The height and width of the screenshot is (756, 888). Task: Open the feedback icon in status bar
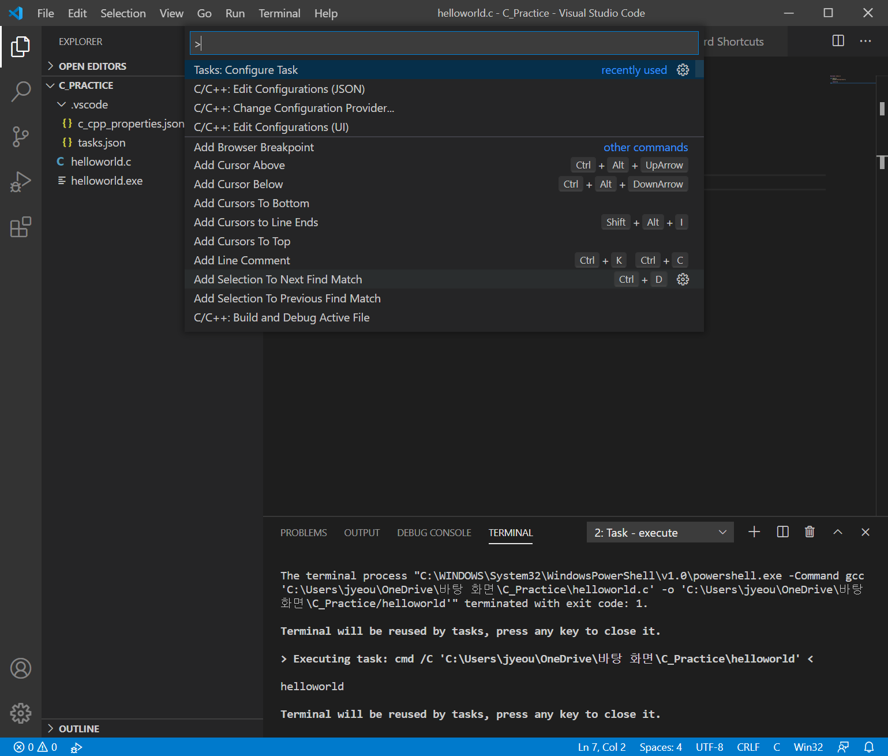click(843, 747)
